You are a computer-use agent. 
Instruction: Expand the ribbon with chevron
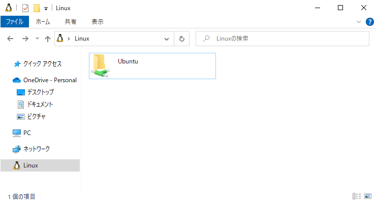(x=359, y=22)
